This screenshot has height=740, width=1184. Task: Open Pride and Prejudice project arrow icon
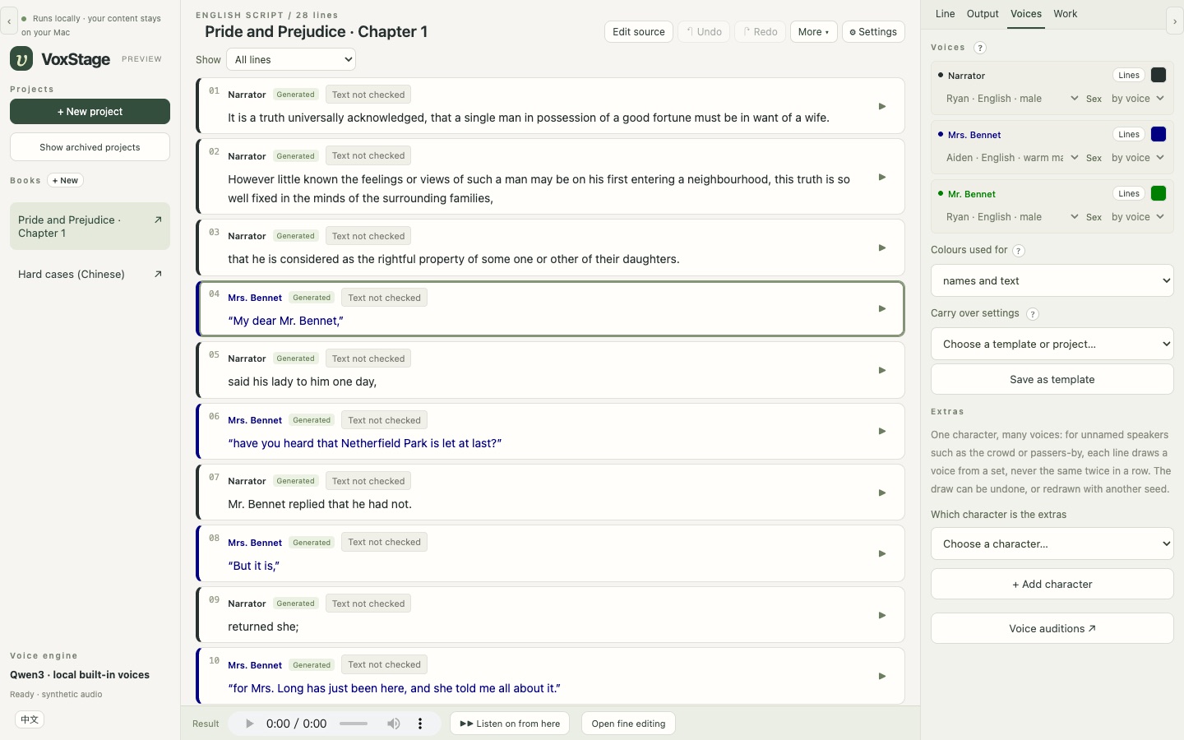[158, 220]
